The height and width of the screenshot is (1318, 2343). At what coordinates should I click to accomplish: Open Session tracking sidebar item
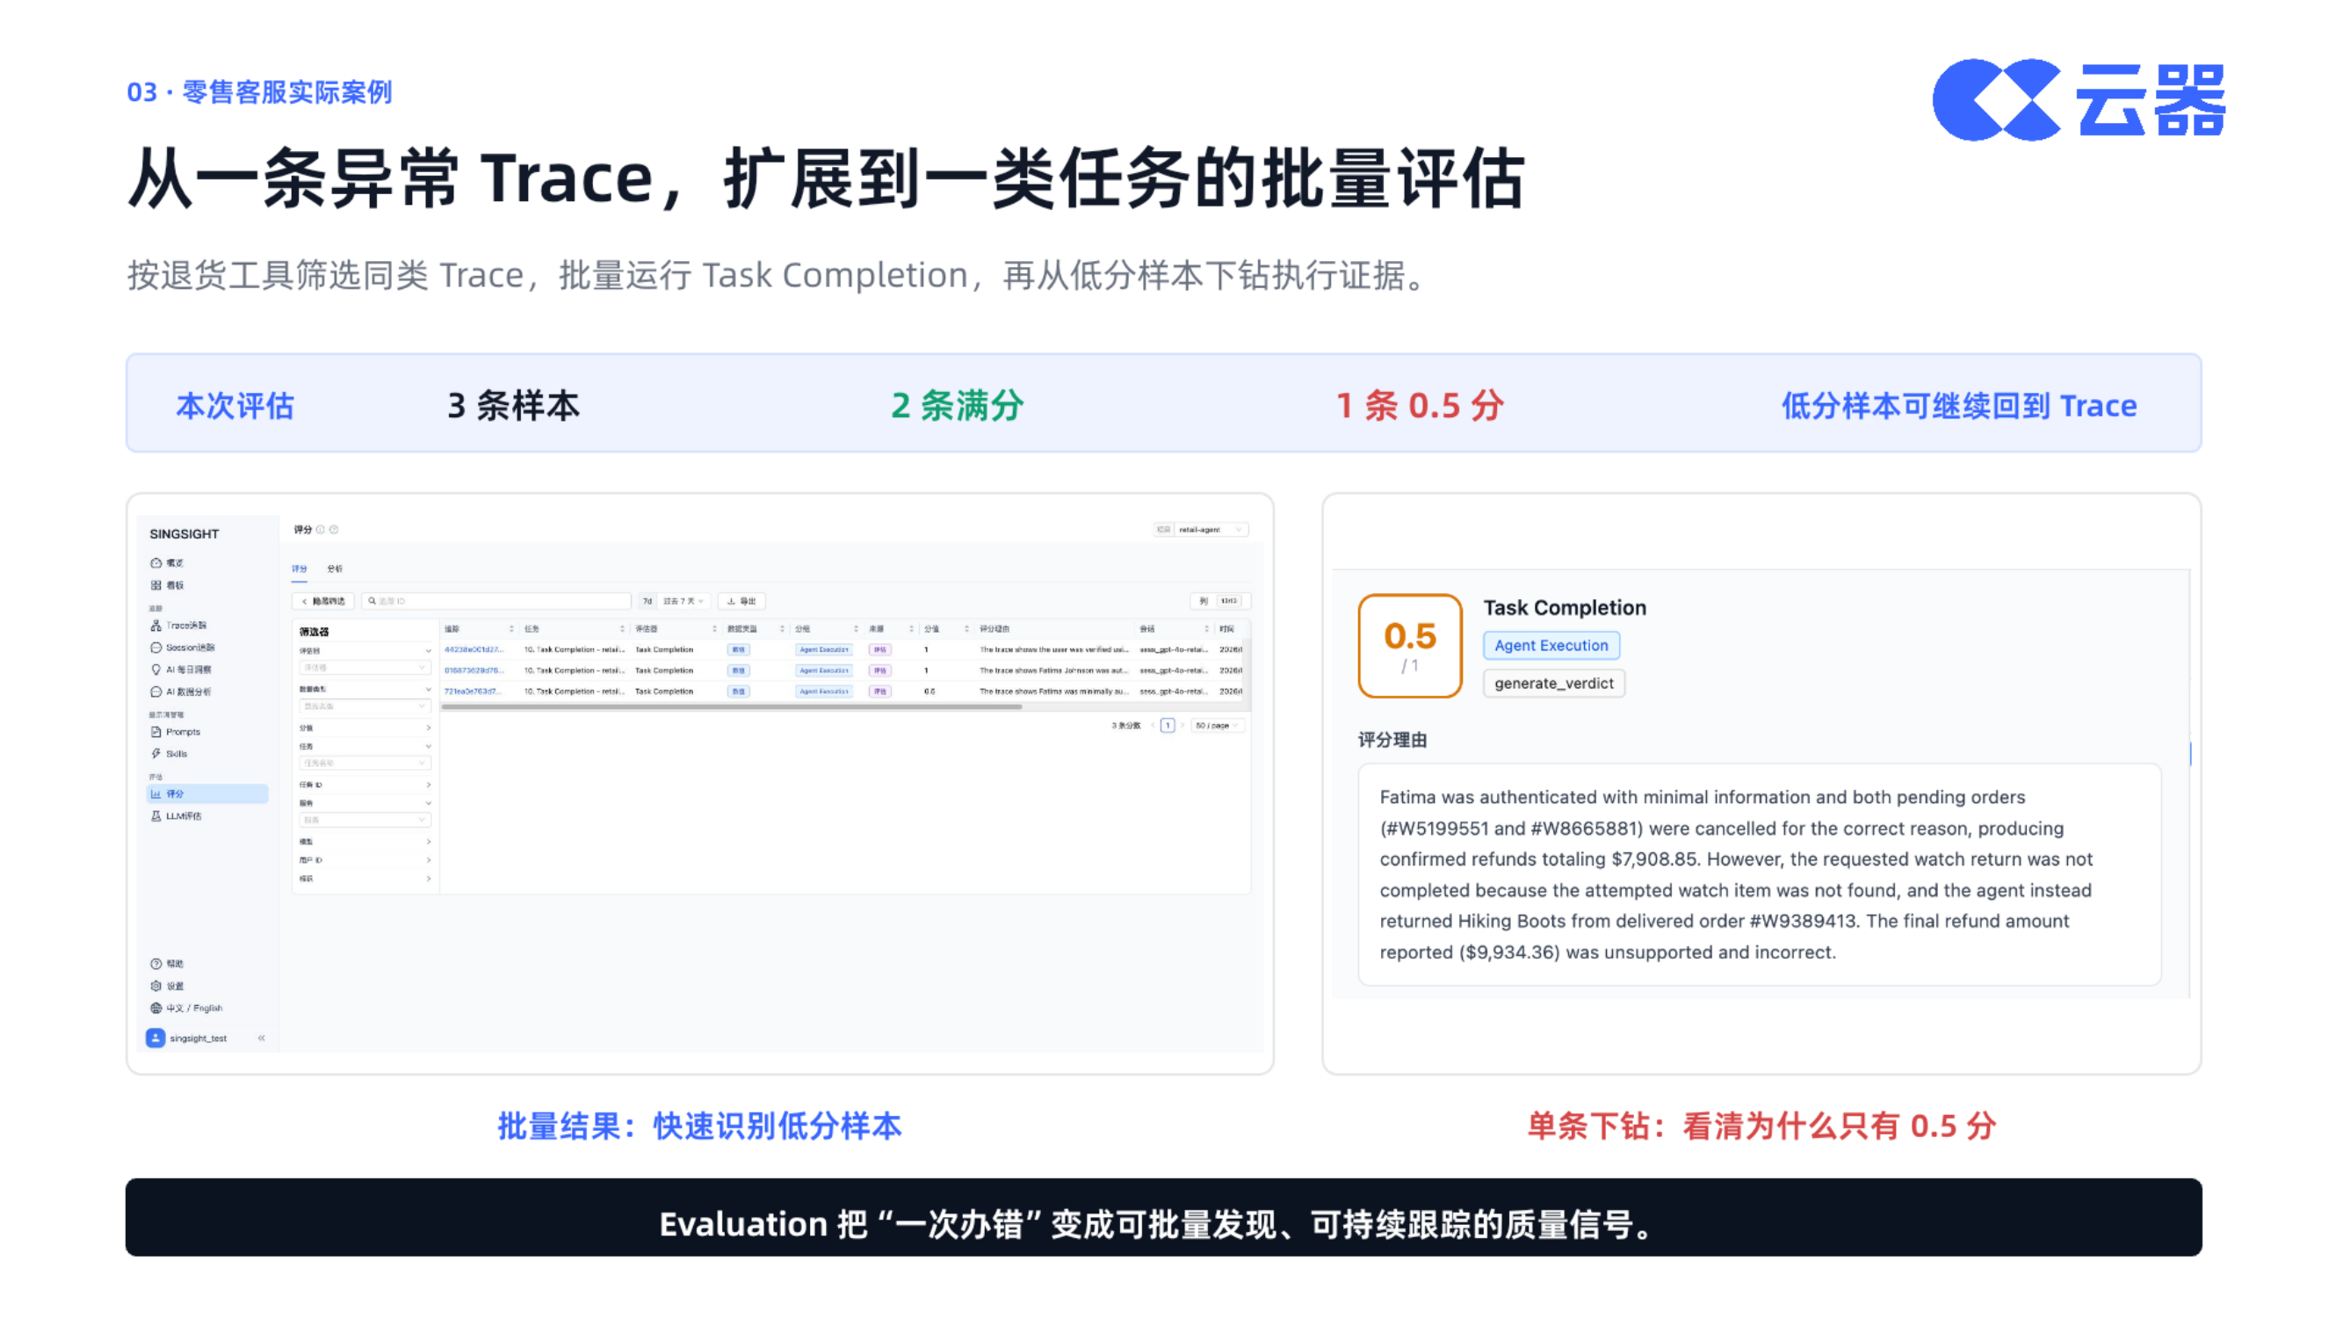pyautogui.click(x=182, y=648)
